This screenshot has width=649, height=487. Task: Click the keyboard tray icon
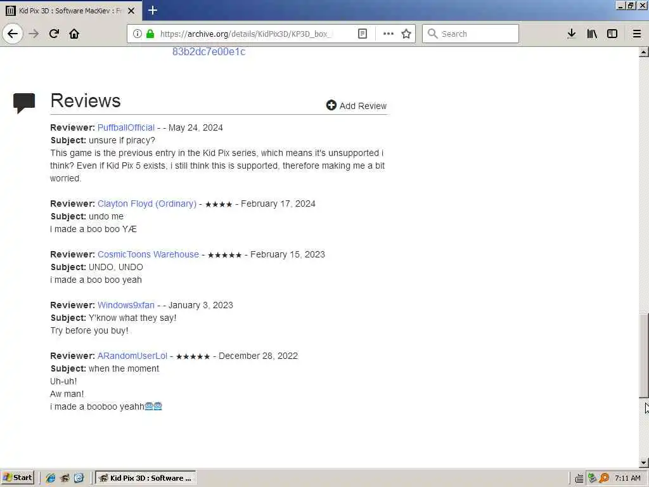click(x=579, y=478)
